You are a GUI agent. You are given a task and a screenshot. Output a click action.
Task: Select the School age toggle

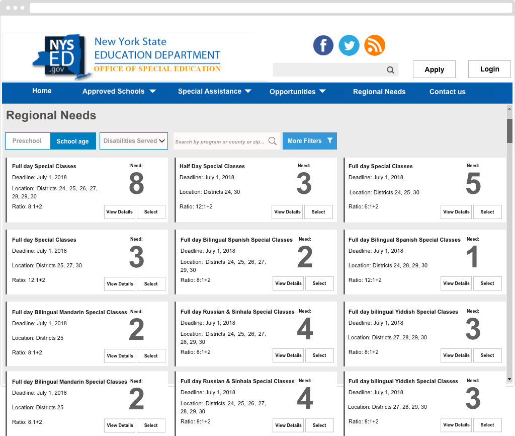[72, 141]
